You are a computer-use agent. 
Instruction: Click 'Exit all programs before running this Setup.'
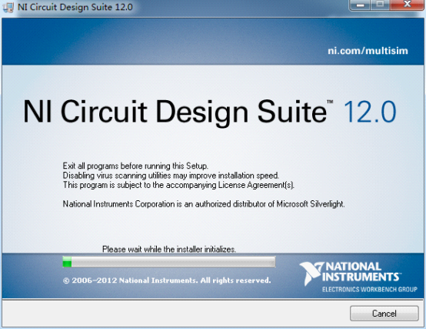(135, 166)
